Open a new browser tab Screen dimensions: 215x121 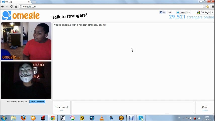(34, 2)
